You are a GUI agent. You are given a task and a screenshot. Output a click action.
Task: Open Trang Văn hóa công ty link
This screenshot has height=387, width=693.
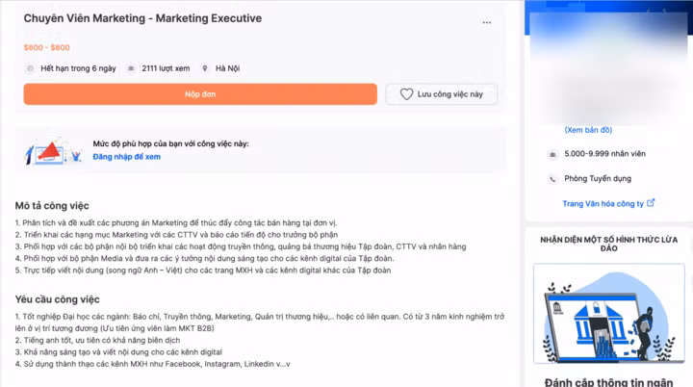[603, 204]
